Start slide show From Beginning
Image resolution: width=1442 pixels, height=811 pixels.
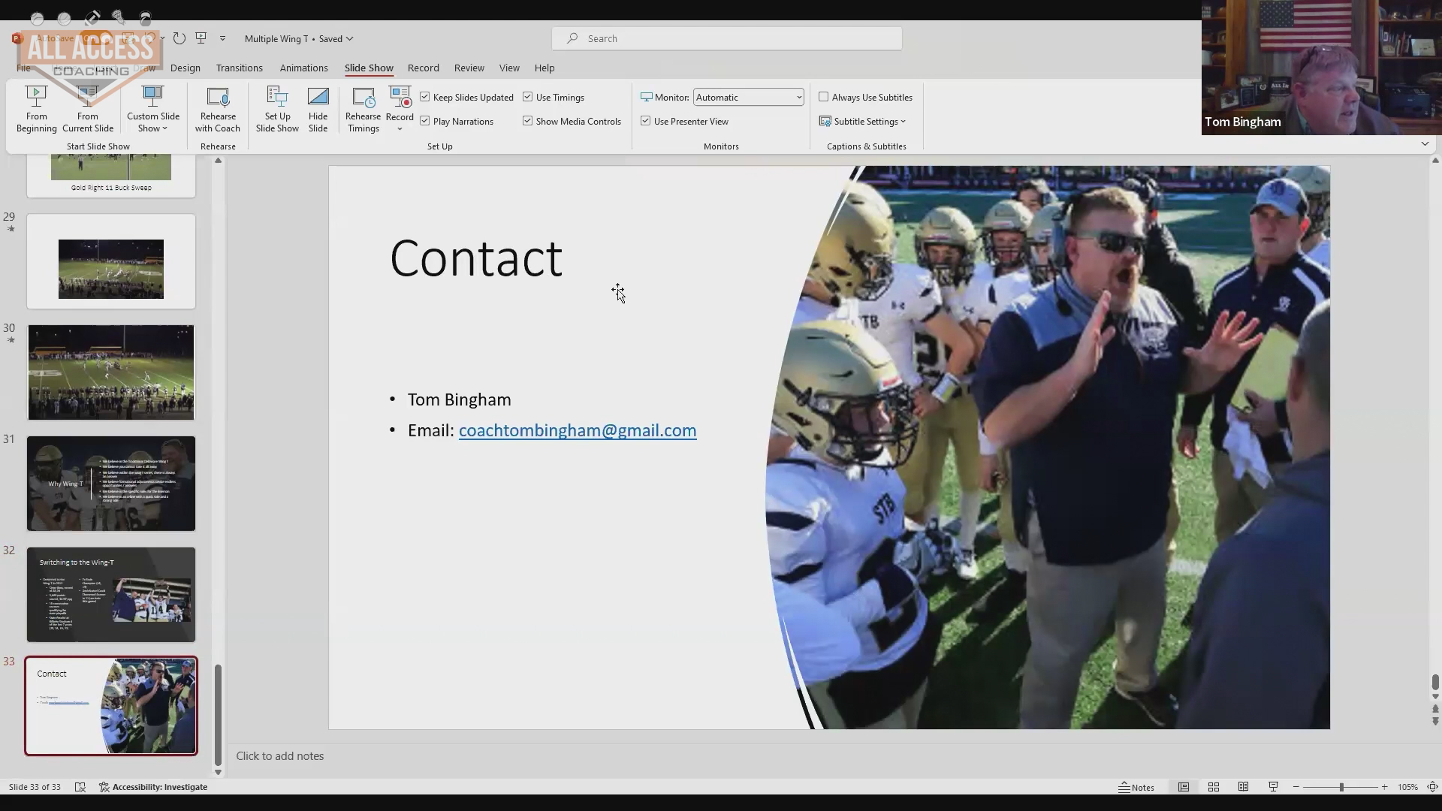pos(36,110)
